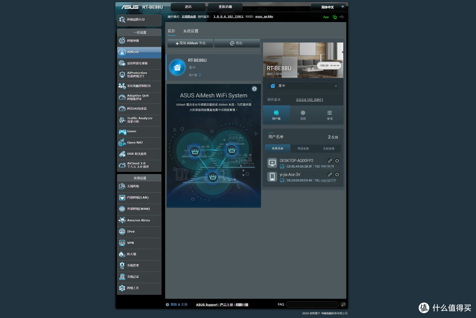Open the 无线路由器 operation mode link

pyautogui.click(x=189, y=17)
